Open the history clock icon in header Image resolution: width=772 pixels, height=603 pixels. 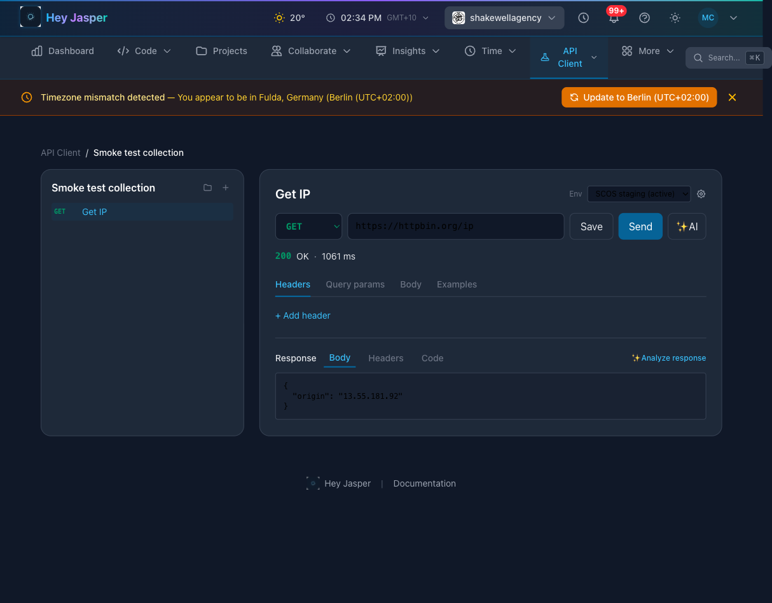(584, 18)
